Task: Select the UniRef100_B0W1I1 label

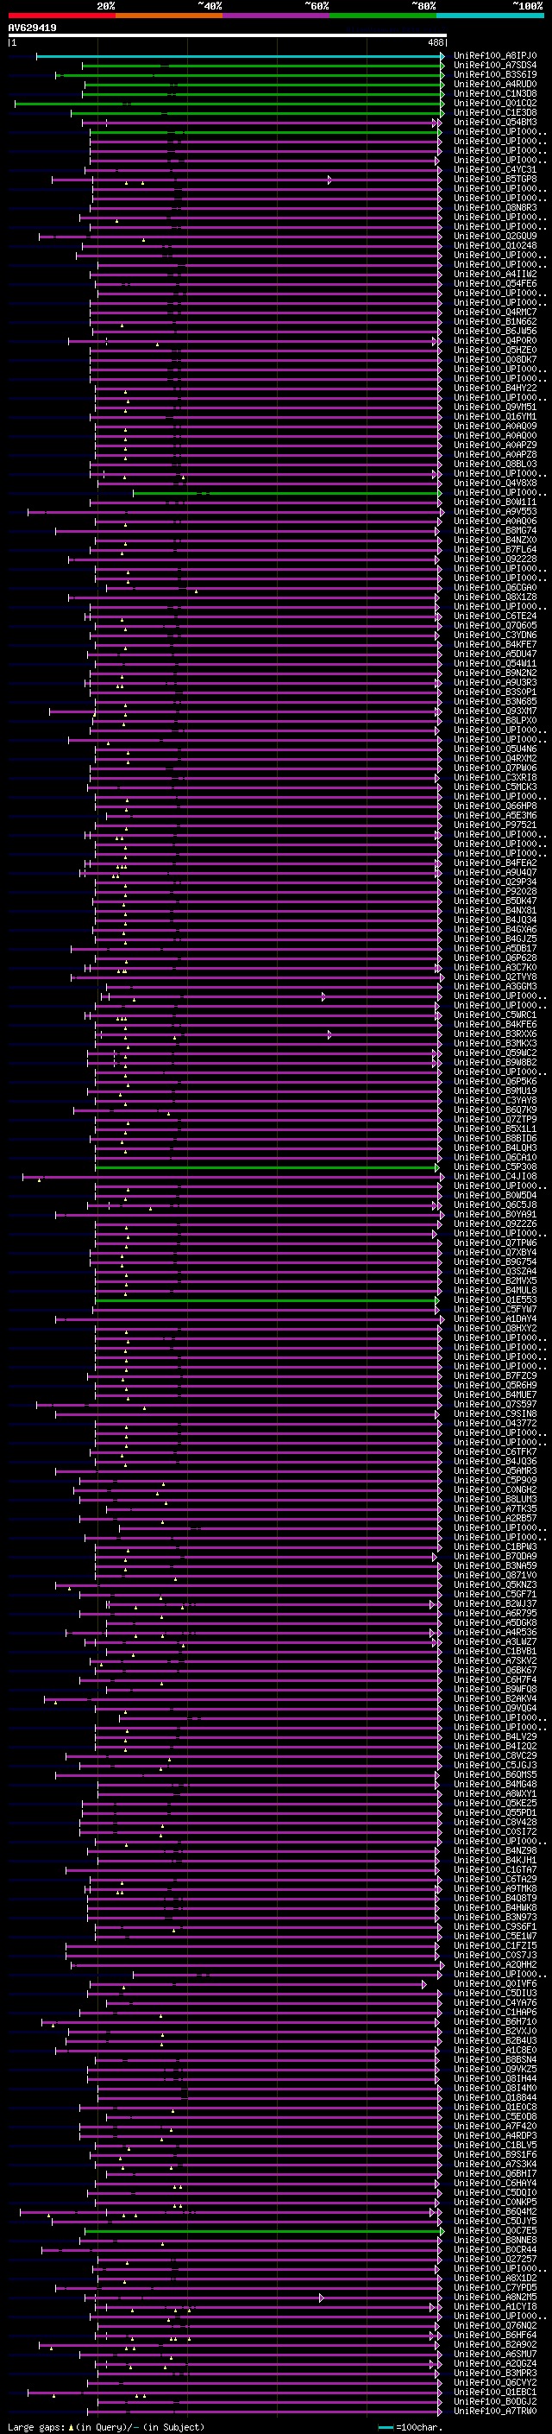Action: tap(495, 502)
